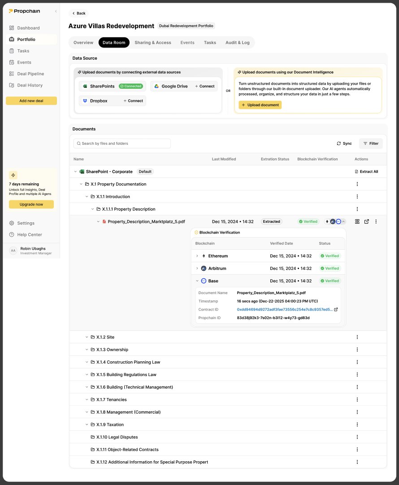Open Robin Ubaghs user profile
This screenshot has width=399, height=485.
[31, 251]
